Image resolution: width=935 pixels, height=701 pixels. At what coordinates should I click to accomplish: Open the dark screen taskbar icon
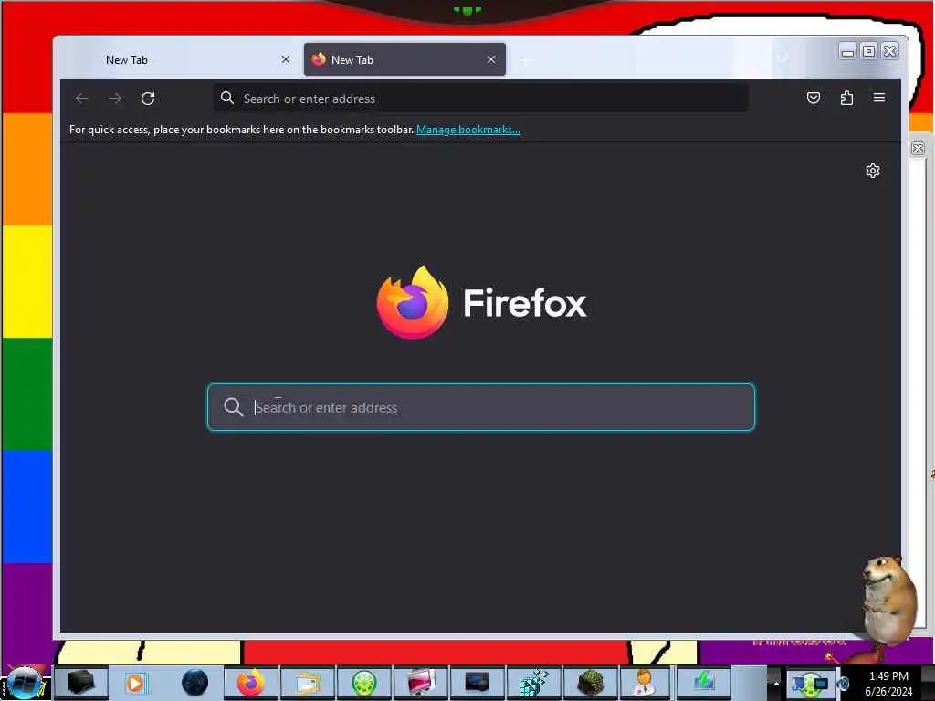pos(477,683)
